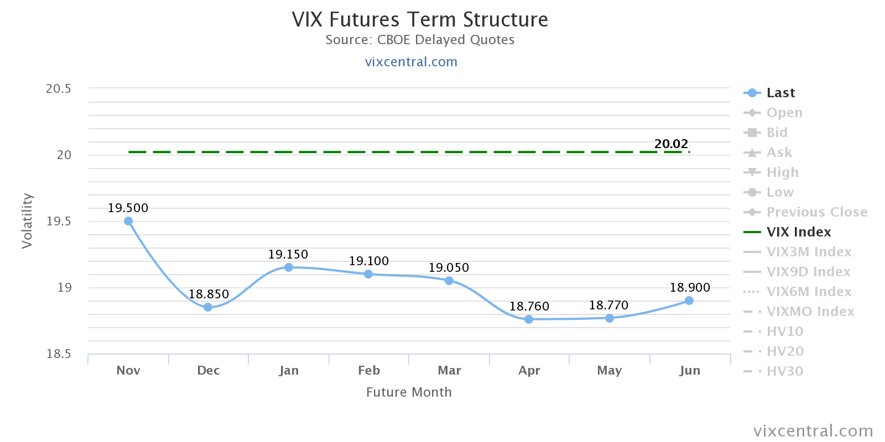Show the Open series via legend
The height and width of the screenshot is (442, 885).
[784, 113]
